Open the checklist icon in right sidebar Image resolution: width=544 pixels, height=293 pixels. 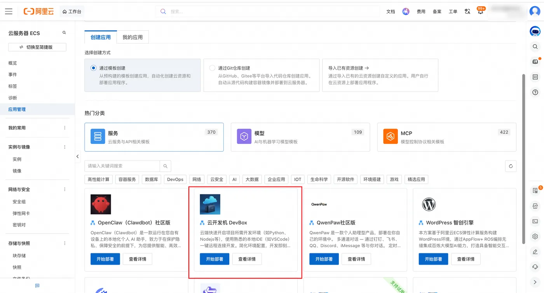coord(535,77)
